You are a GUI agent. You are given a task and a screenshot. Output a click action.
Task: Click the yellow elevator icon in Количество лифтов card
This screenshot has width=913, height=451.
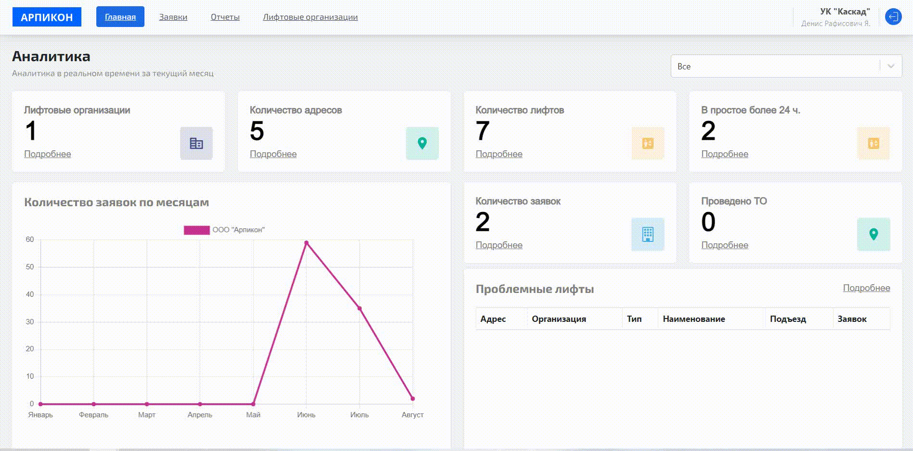pos(648,143)
